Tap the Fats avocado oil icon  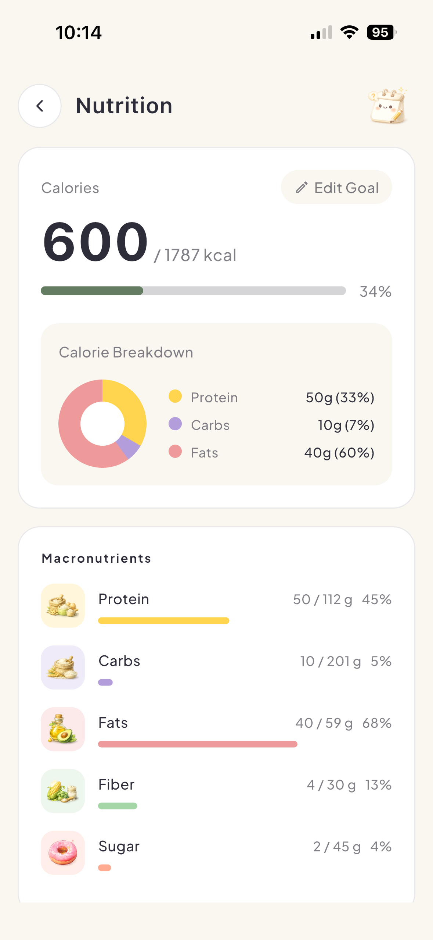[x=63, y=729]
